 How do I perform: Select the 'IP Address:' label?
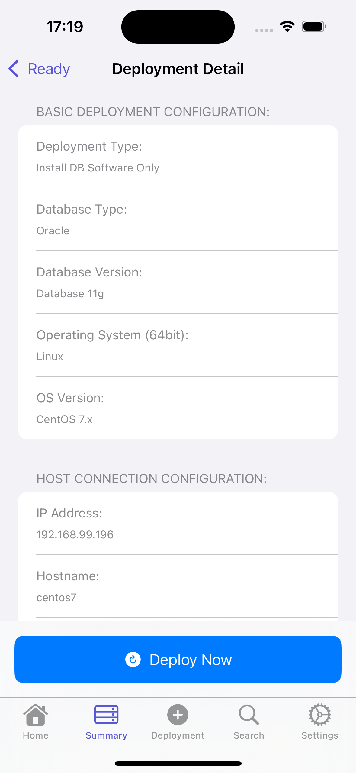[69, 513]
